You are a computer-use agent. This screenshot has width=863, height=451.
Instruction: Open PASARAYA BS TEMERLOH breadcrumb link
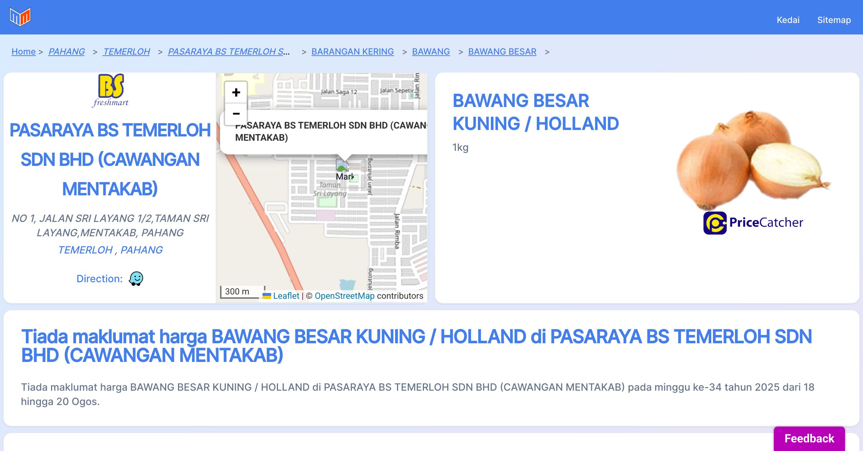[229, 52]
